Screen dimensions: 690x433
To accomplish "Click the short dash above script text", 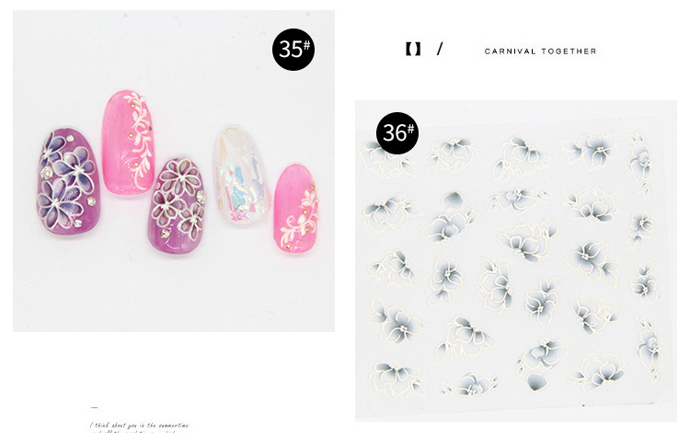I will tap(94, 407).
